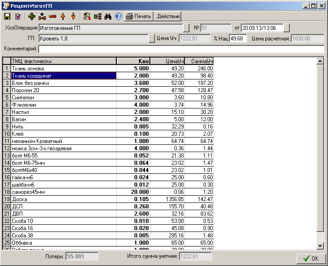Save the recipe with floppy disk icon
This screenshot has height=266, width=328.
click(7, 16)
